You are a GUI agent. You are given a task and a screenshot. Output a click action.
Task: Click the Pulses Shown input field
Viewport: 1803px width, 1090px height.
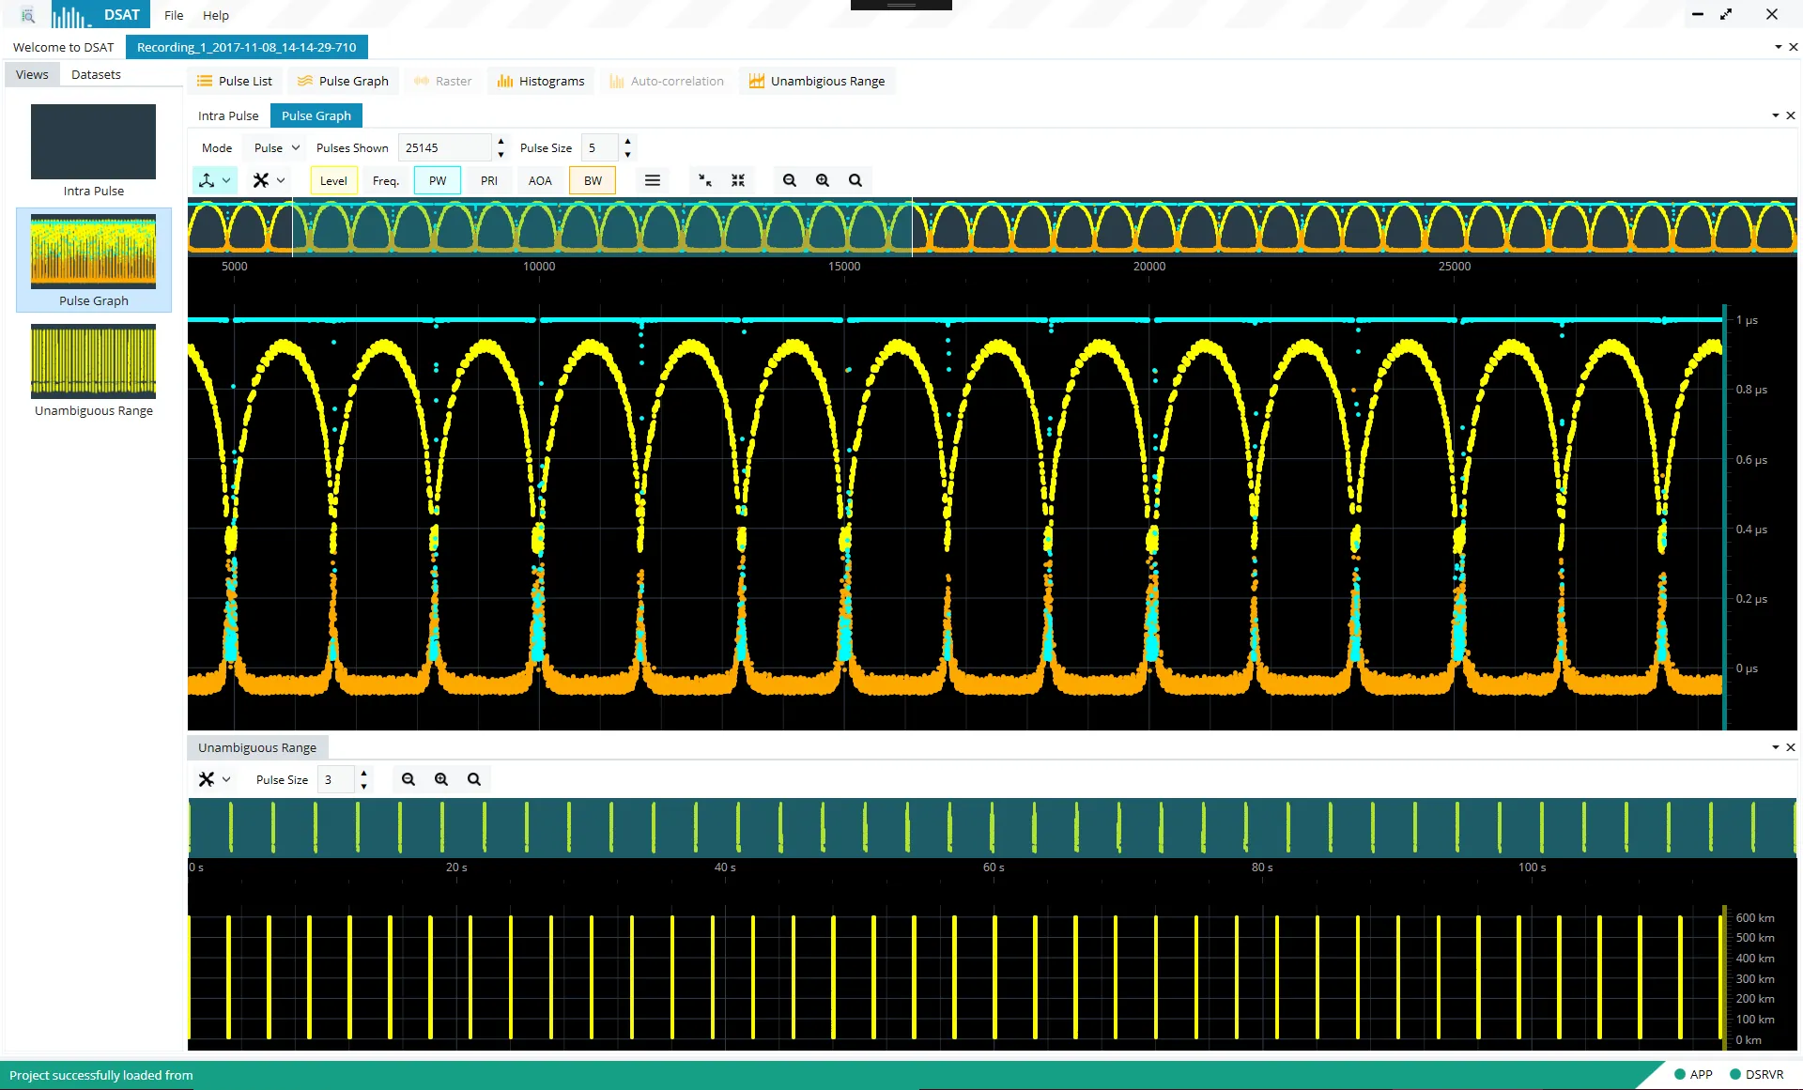pyautogui.click(x=445, y=147)
